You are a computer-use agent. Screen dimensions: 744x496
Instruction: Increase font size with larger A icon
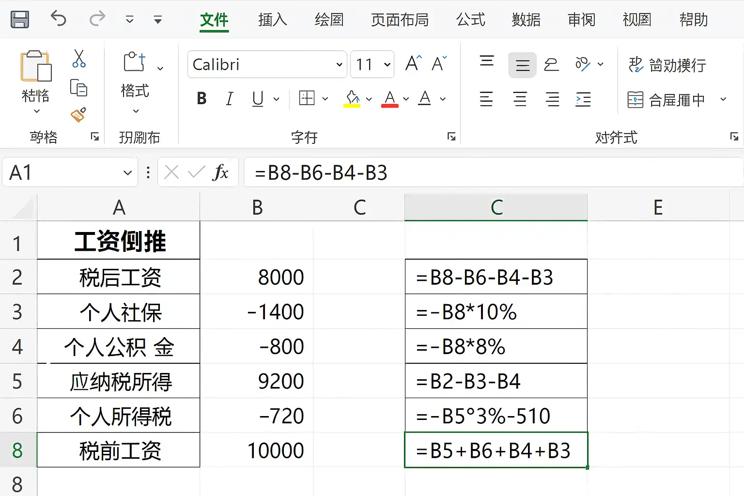(x=413, y=63)
